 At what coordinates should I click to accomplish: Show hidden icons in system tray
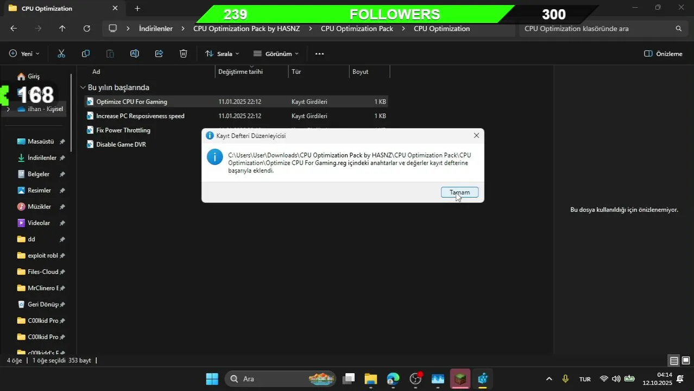pyautogui.click(x=549, y=379)
